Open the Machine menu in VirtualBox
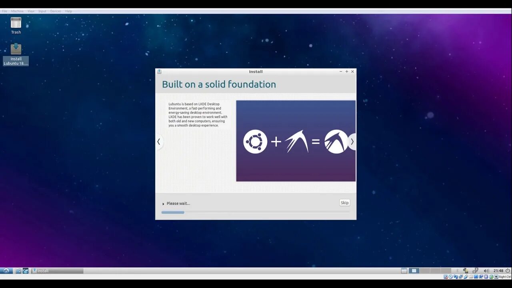The image size is (512, 288). tap(17, 11)
